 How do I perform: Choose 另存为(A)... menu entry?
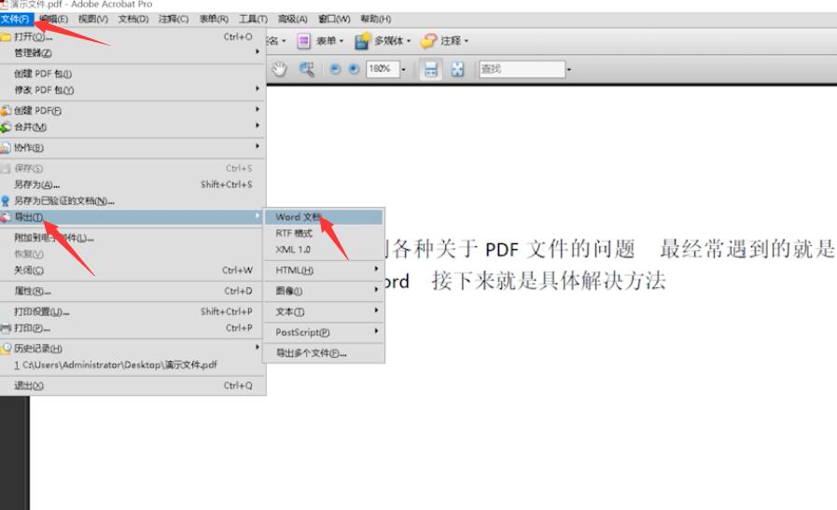(x=133, y=185)
